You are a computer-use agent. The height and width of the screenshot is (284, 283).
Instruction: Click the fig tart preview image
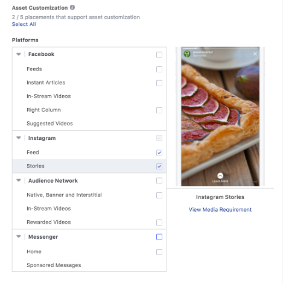point(220,116)
